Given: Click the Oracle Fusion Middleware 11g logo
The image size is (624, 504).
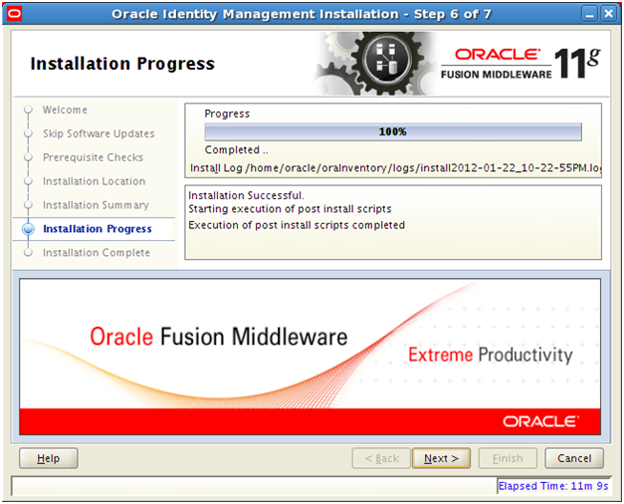Looking at the screenshot, I should click(520, 64).
